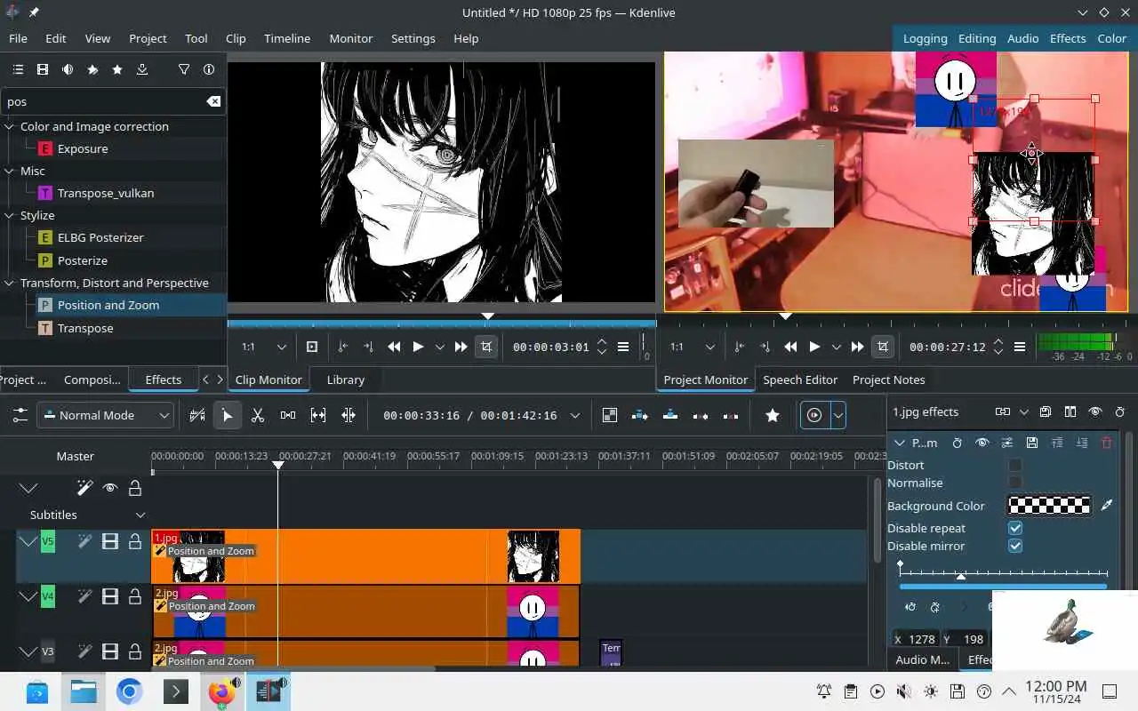Toggle Clip Monitor edit mode crop icon
The width and height of the screenshot is (1138, 711).
(486, 347)
